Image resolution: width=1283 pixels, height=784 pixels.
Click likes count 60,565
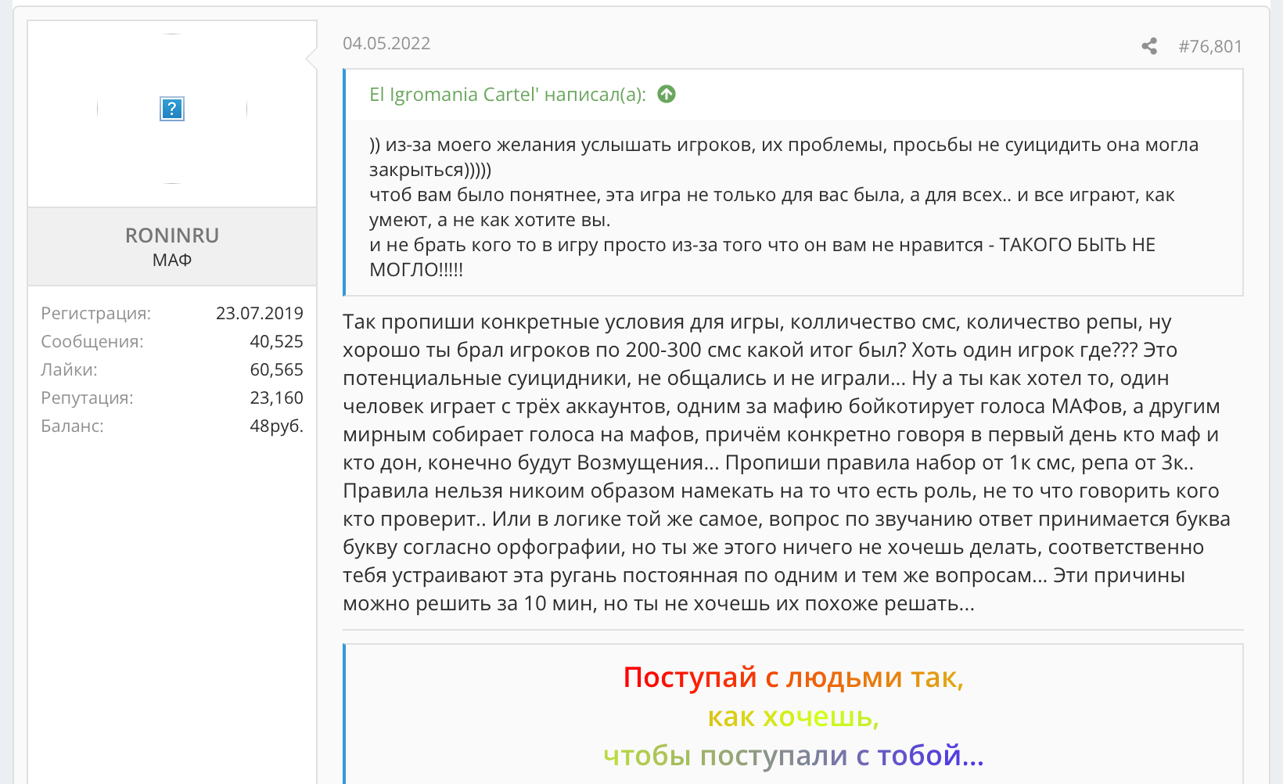point(276,369)
